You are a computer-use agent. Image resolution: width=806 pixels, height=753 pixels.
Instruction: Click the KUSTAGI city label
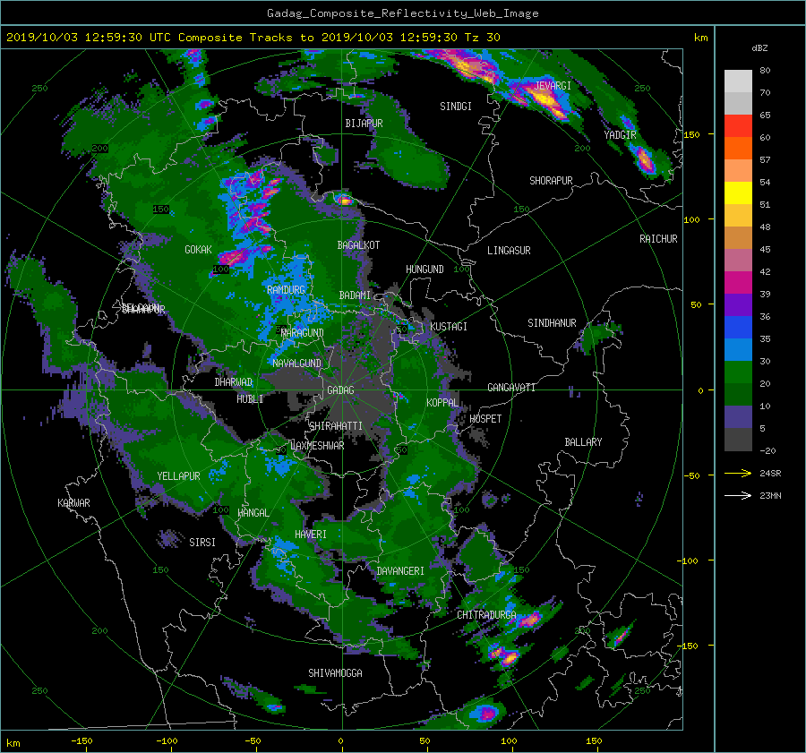pos(449,327)
